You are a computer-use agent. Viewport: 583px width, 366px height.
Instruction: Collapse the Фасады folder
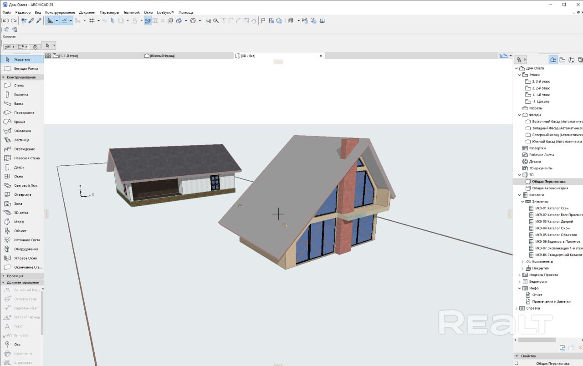click(520, 115)
